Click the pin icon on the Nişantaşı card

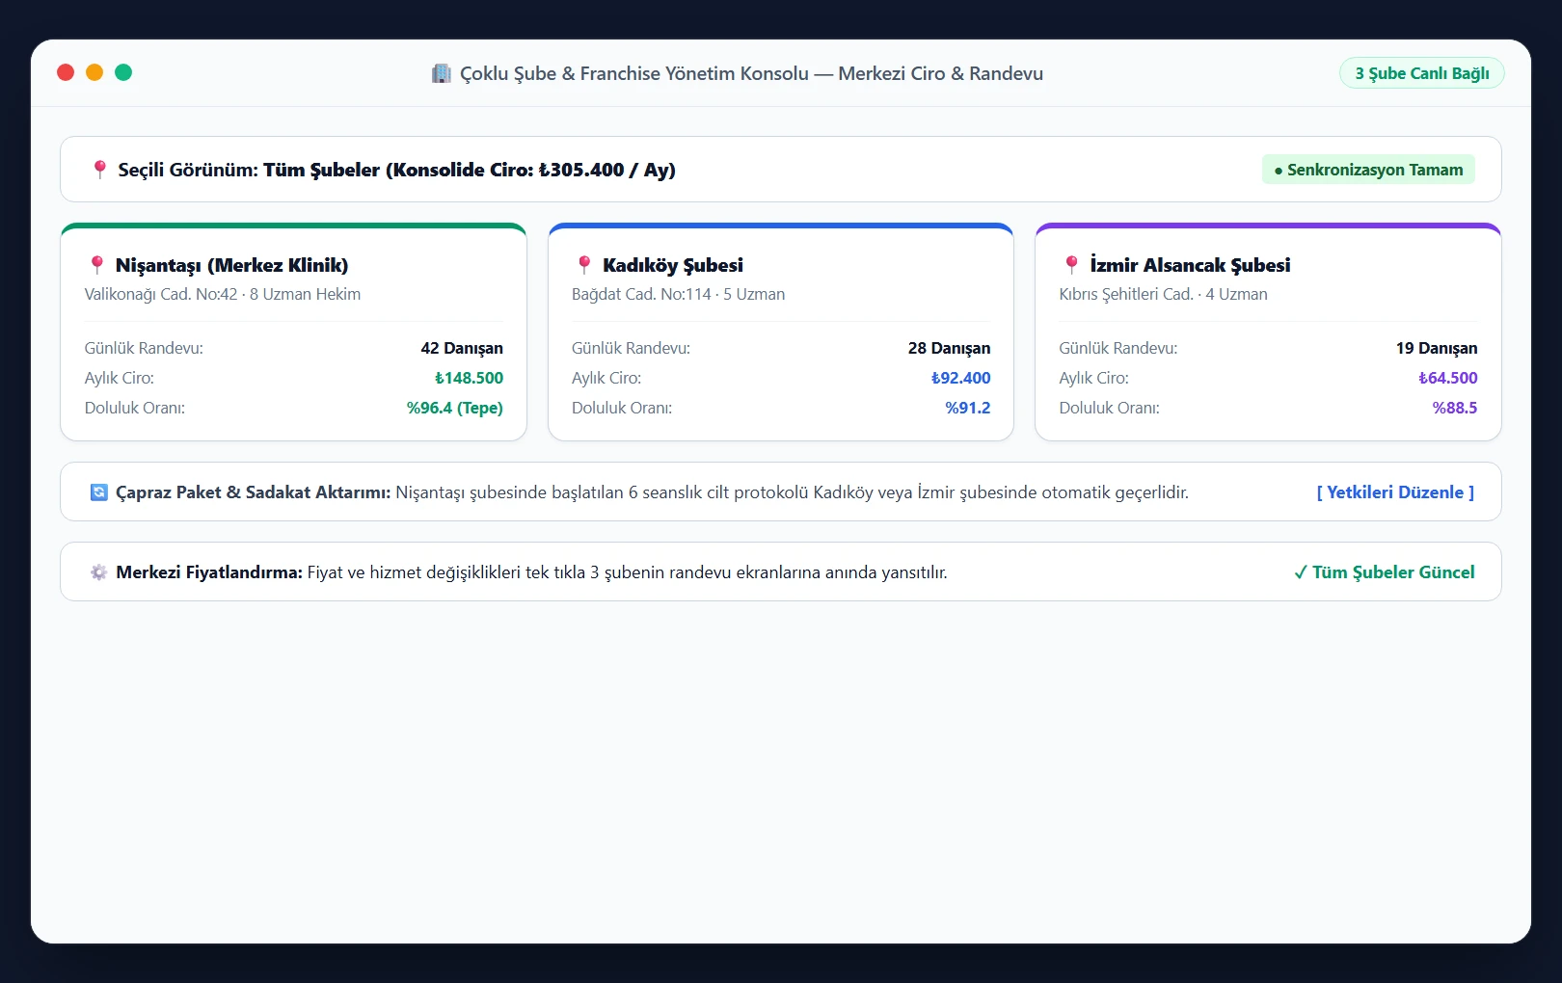[96, 265]
